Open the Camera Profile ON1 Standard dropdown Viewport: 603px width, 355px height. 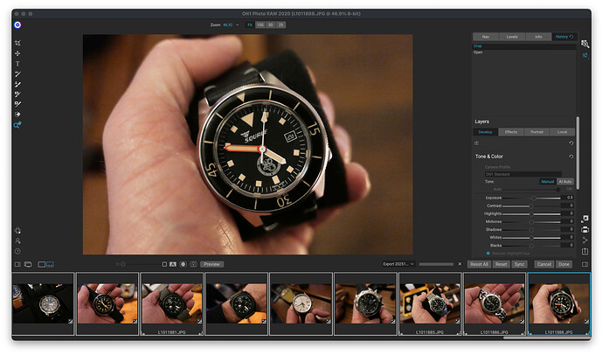tap(523, 174)
